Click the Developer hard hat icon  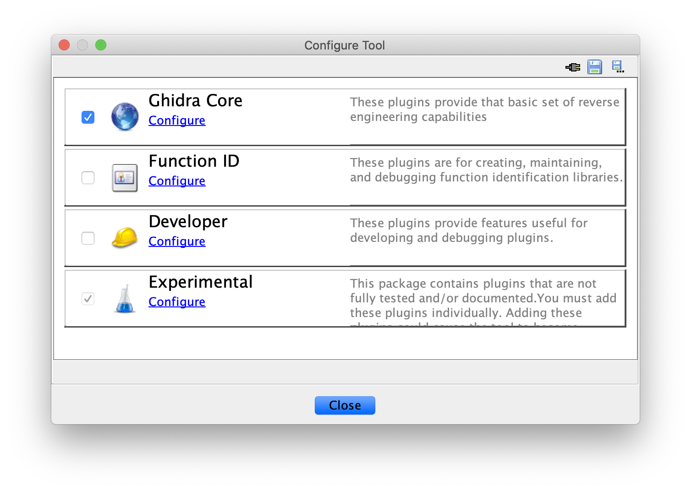[124, 238]
